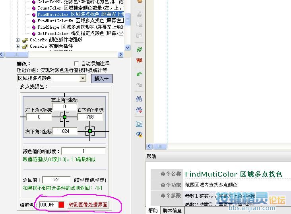
Task: Select FindMutiColorEx tree item
Action: [81, 21]
